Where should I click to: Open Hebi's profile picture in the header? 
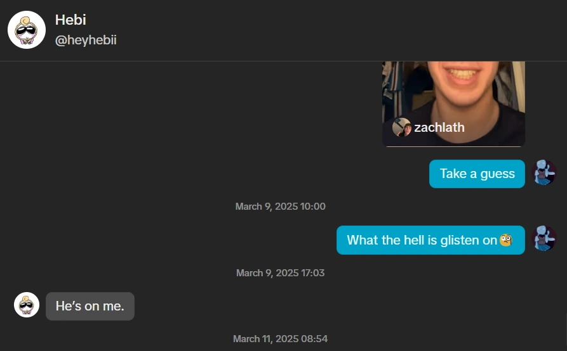pos(27,30)
